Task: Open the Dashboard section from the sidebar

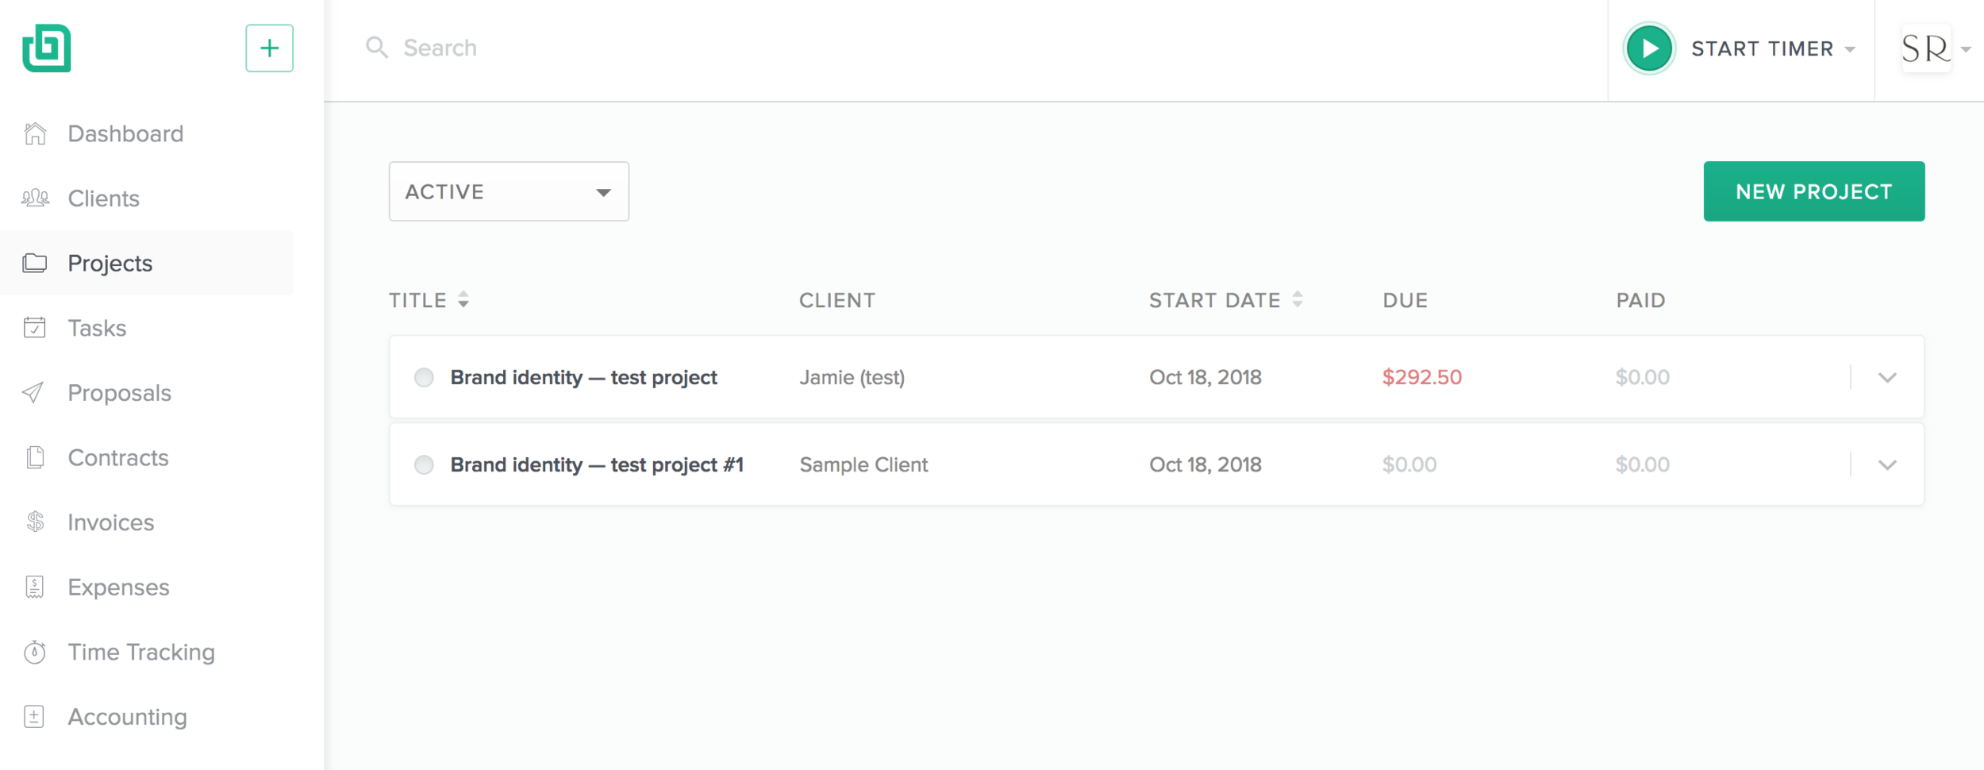Action: coord(125,133)
